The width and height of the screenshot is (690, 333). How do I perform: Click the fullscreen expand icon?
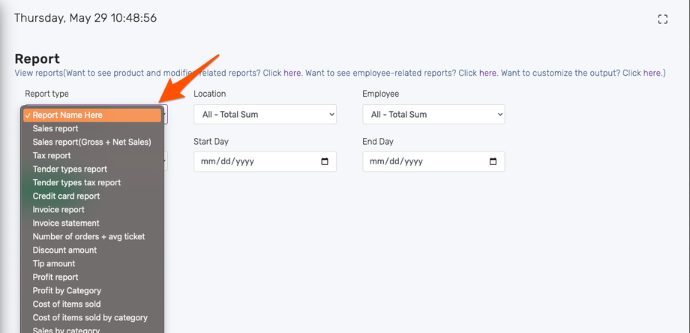click(662, 19)
